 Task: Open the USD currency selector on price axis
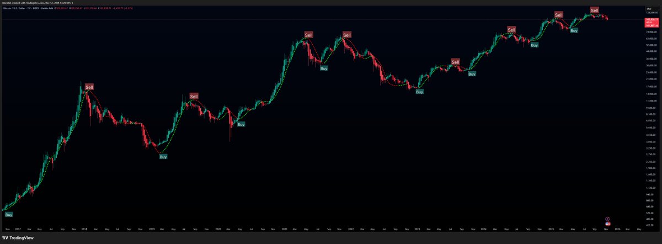click(x=653, y=10)
